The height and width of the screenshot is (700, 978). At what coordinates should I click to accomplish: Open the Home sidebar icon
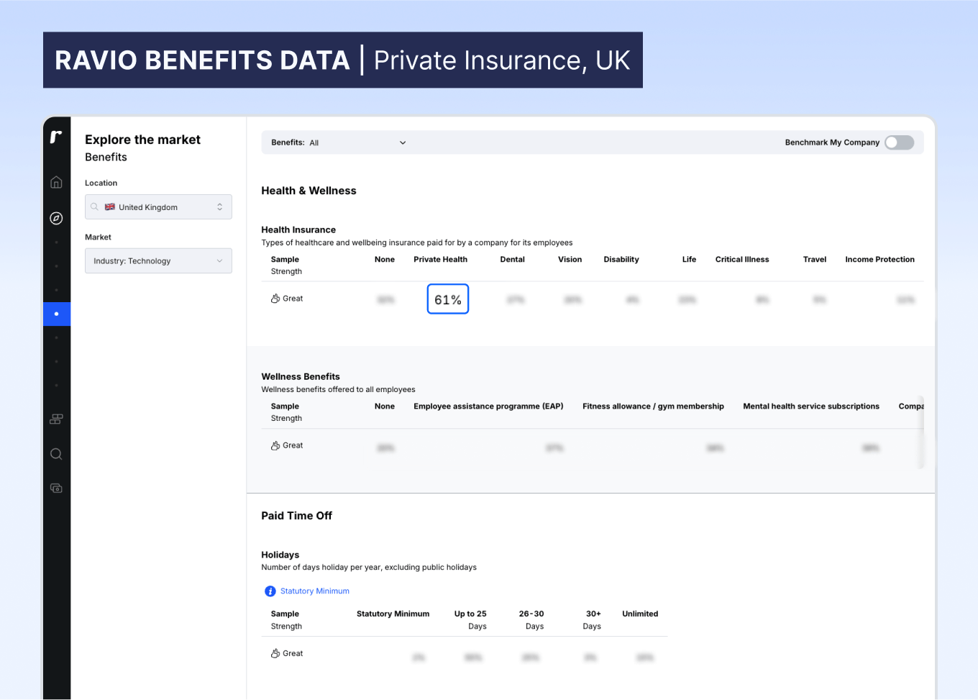pos(56,182)
